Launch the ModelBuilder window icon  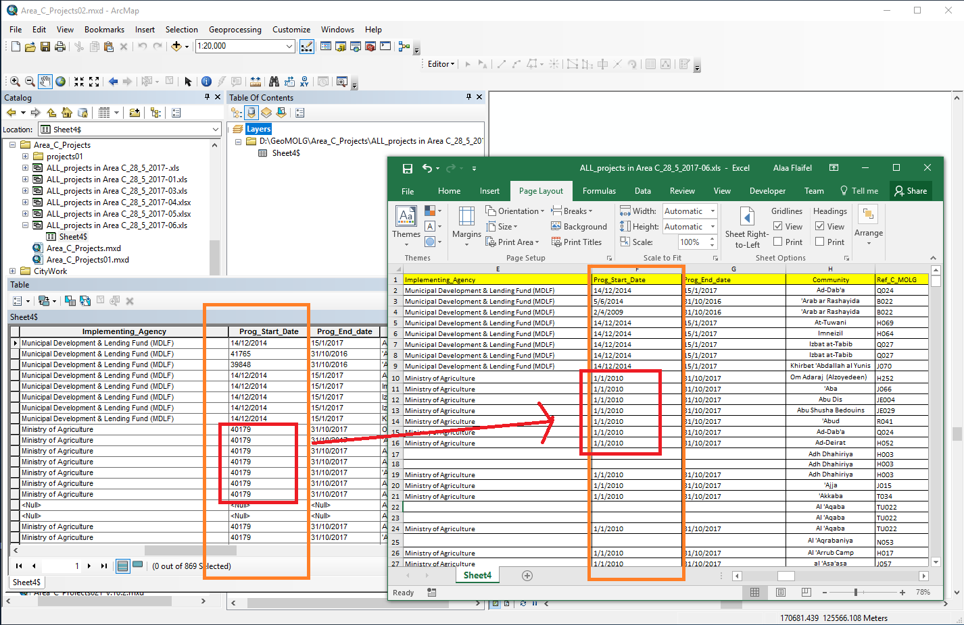[x=404, y=47]
